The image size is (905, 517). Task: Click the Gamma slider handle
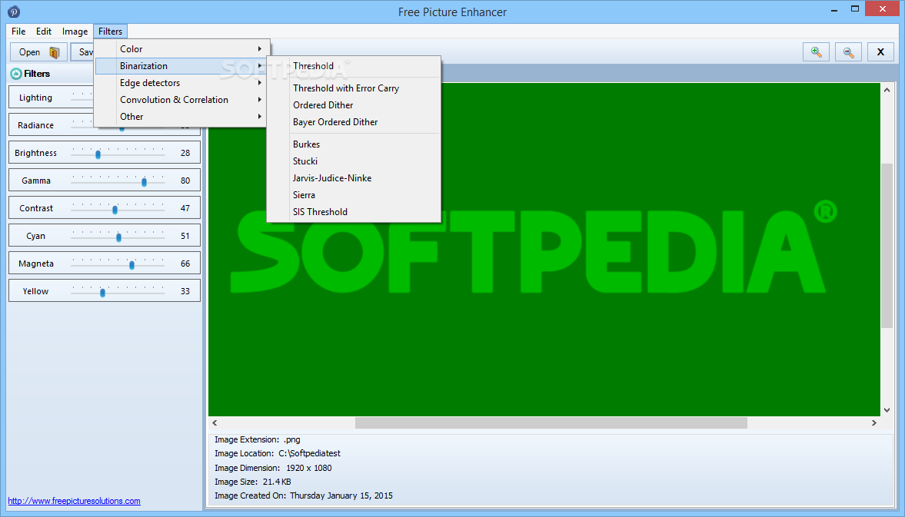pos(145,181)
